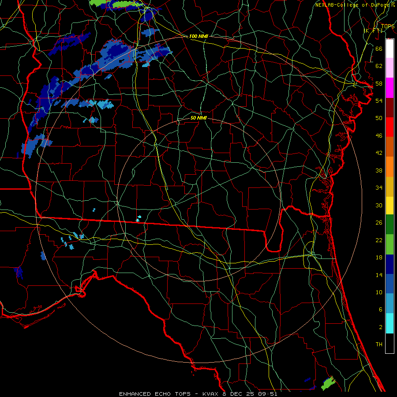Click the dark red maroon legend swatch
Viewport: 397px width, 397px height.
coord(390,108)
